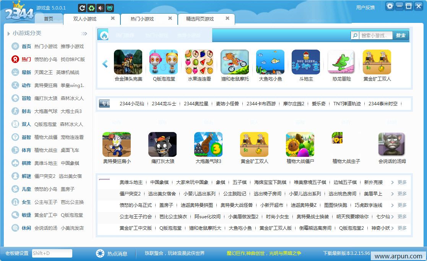Open 水果连连看 game icon
Screen dimensions: 427x261
(x=199, y=62)
